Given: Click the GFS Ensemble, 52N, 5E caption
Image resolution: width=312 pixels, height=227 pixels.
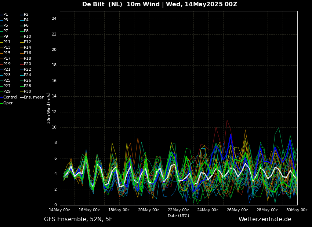Looking at the screenshot, I should pos(78,219).
